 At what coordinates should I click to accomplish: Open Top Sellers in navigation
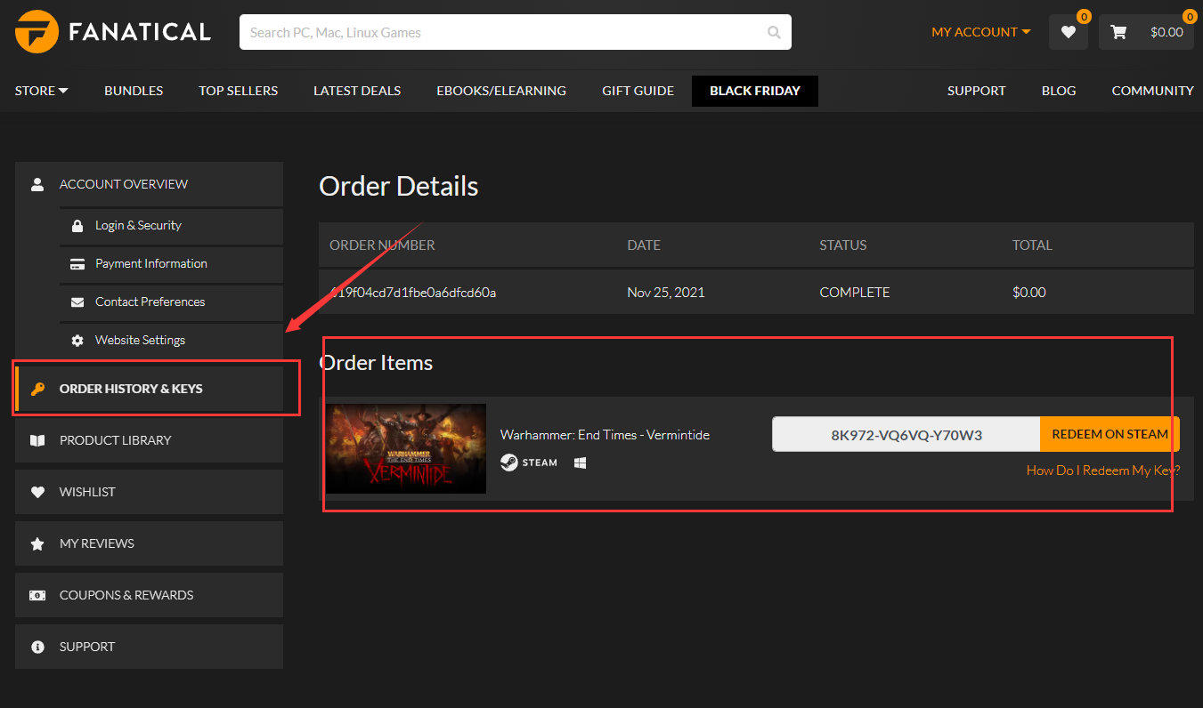click(x=239, y=91)
